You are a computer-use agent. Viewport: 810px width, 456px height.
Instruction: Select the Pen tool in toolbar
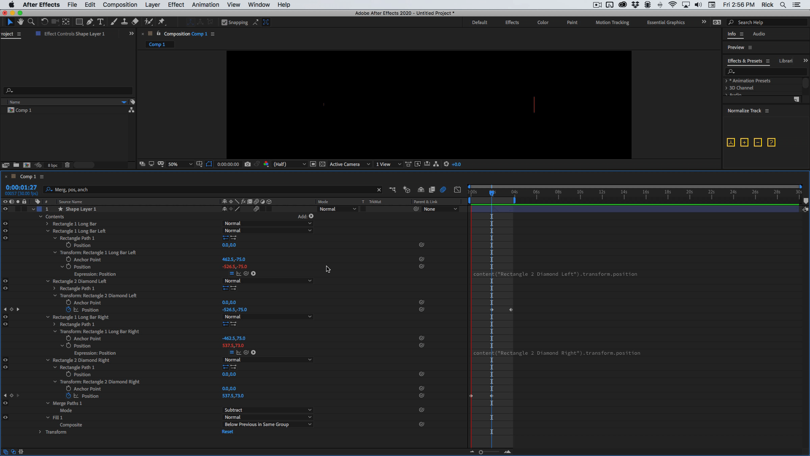[90, 22]
